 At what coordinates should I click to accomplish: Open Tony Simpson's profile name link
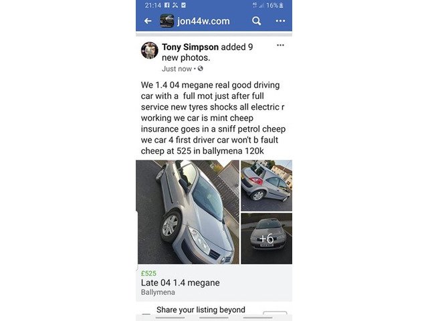point(190,47)
